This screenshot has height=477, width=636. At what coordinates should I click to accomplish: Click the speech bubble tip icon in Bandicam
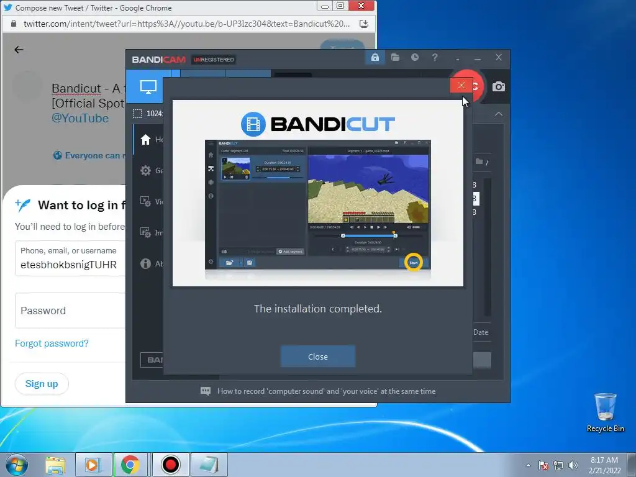[206, 391]
